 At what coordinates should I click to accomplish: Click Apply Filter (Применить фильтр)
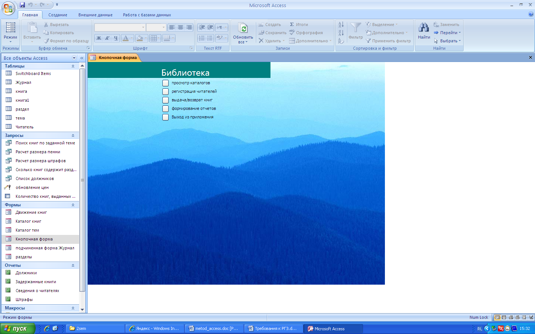[x=388, y=41]
